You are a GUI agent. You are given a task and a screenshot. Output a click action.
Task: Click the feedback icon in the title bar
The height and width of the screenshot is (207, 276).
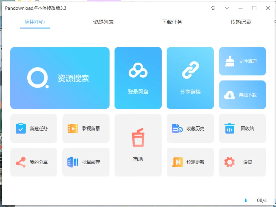pyautogui.click(x=213, y=8)
